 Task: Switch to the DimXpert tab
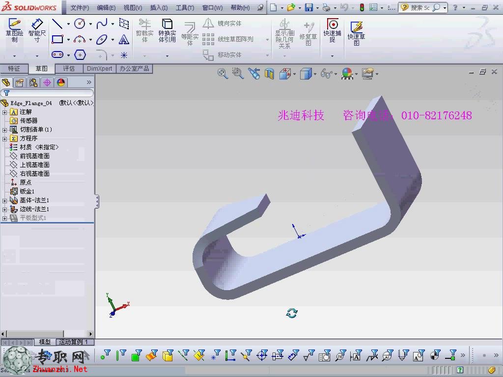tap(99, 69)
